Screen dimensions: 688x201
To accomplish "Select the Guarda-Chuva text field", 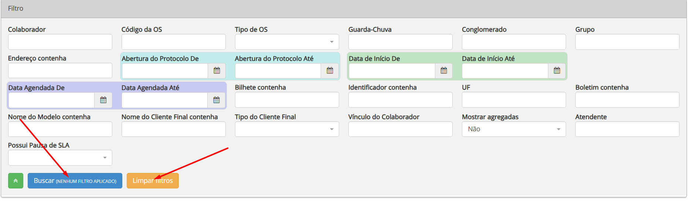I will 400,42.
